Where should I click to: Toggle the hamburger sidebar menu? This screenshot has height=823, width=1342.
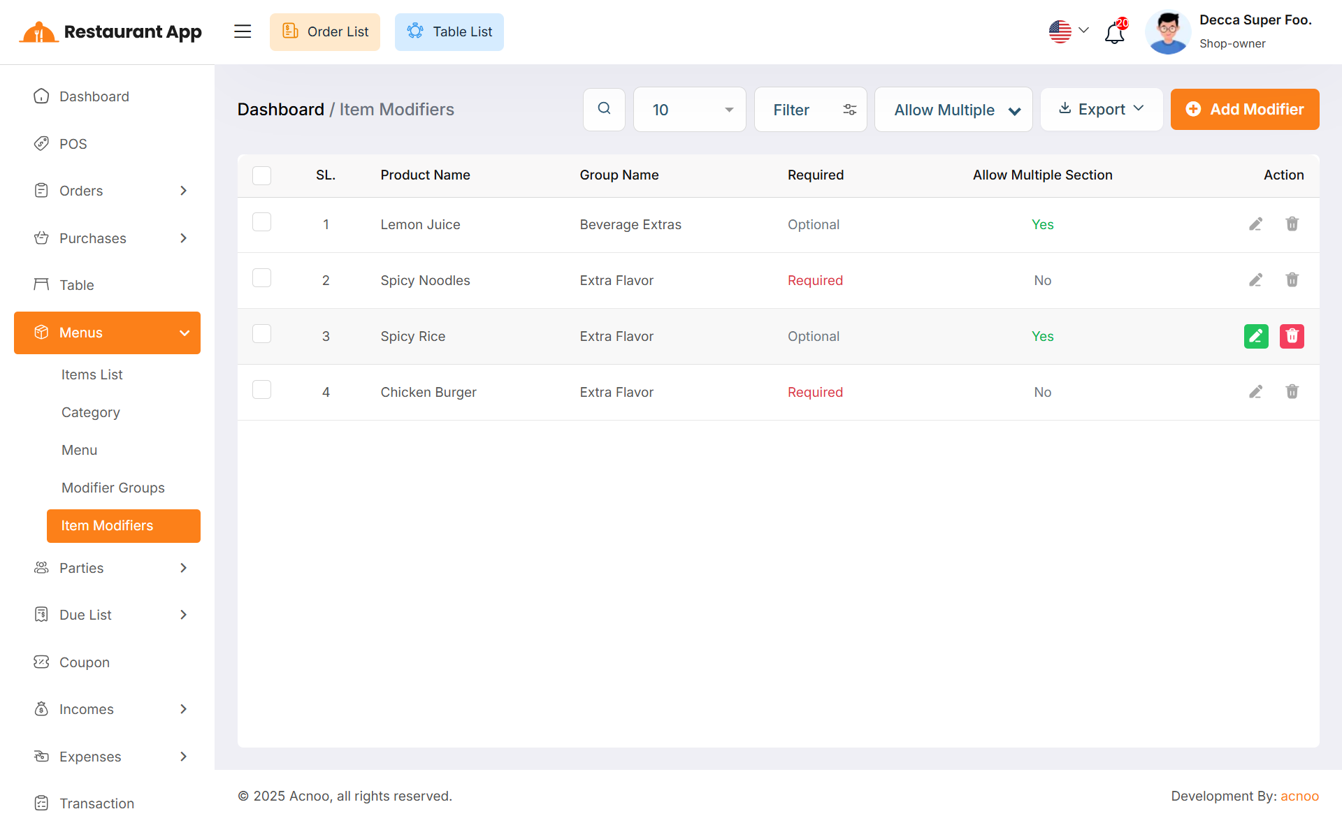pyautogui.click(x=243, y=31)
